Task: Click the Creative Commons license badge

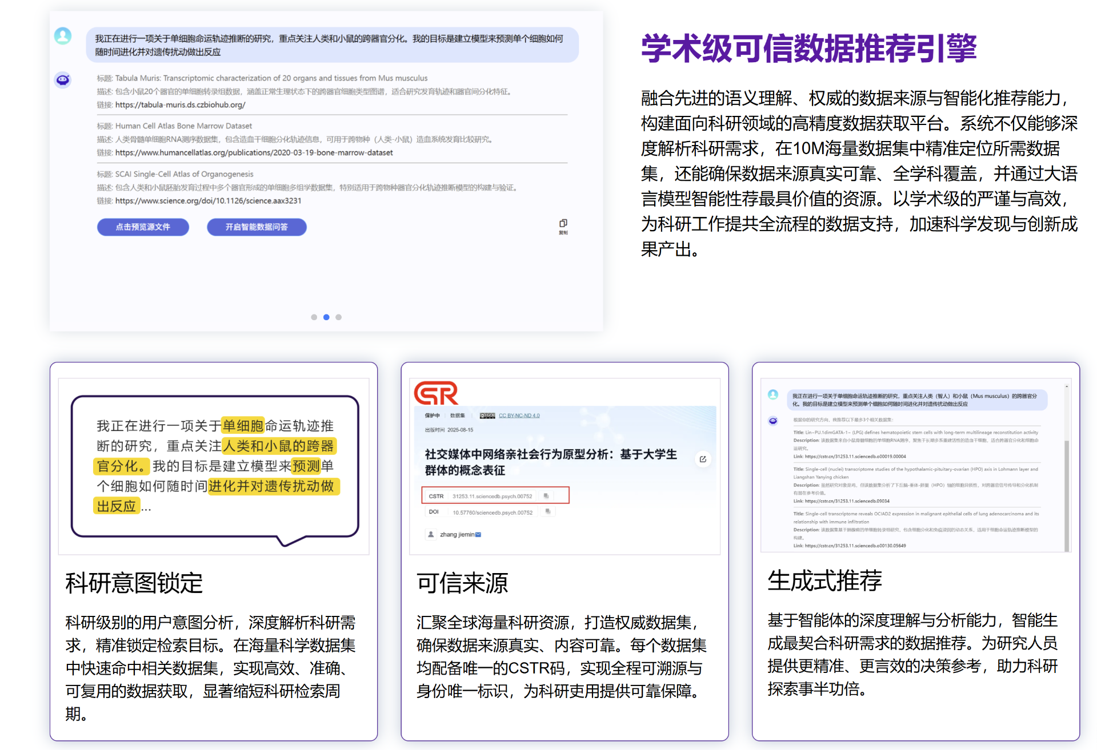Action: (487, 416)
